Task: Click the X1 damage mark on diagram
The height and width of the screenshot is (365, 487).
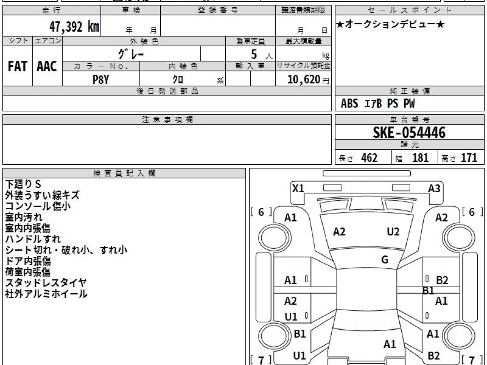Action: (298, 188)
